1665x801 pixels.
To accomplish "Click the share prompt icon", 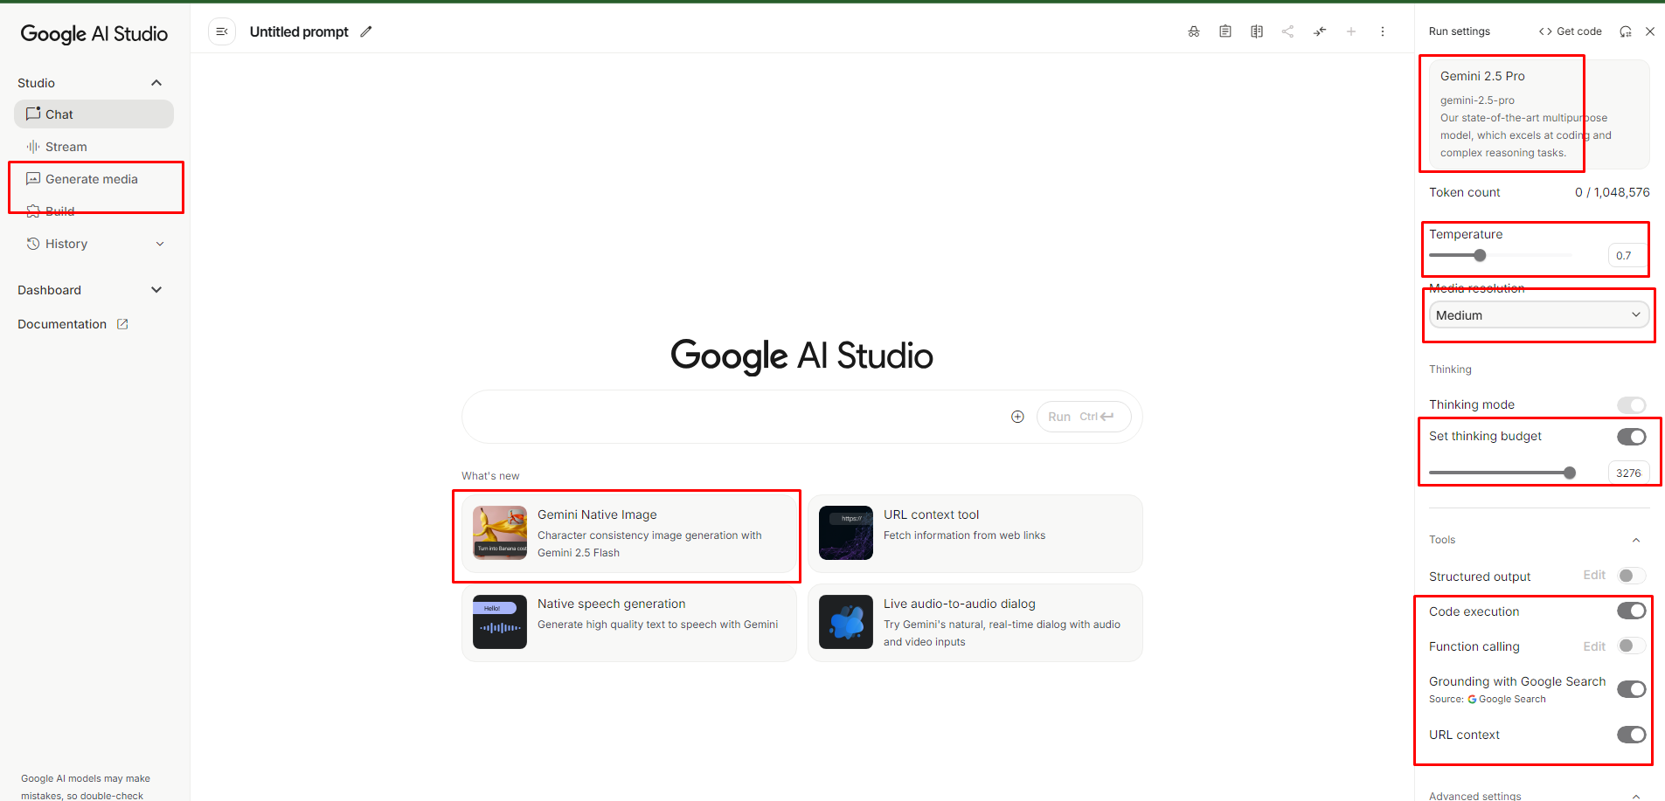I will [1287, 31].
